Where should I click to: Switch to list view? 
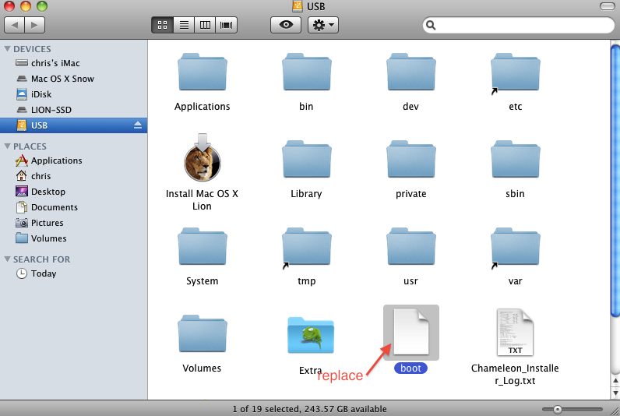click(184, 25)
